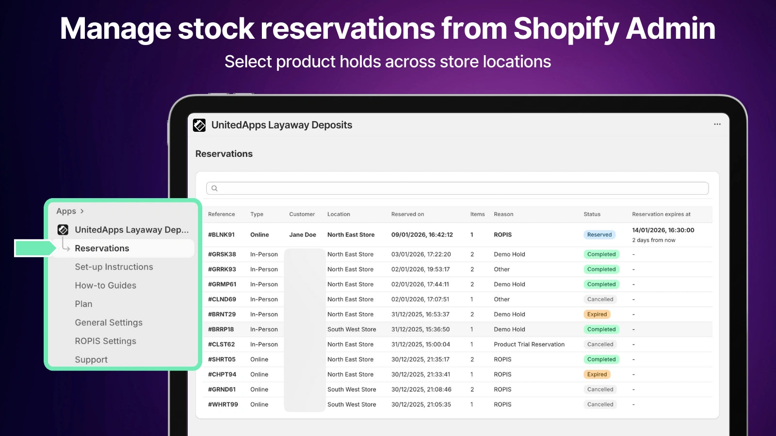Click the sub-item arrow beside Reservations
Screen dimensions: 776x436
[66, 248]
